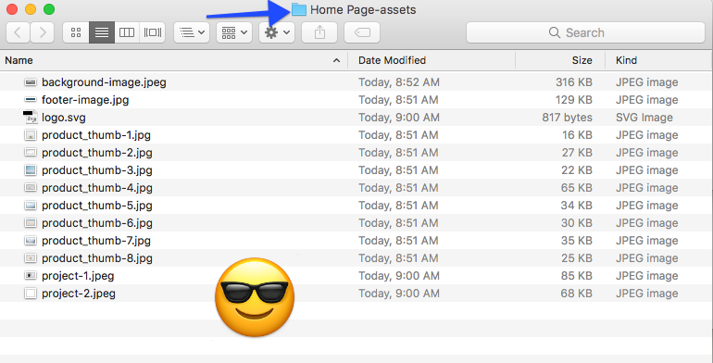Click the product_thumb-4.jpg file name
Screen dimensions: 713x363
(97, 188)
